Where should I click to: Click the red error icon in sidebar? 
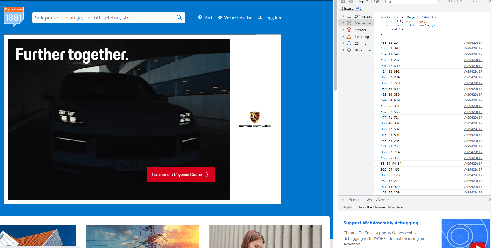point(349,30)
